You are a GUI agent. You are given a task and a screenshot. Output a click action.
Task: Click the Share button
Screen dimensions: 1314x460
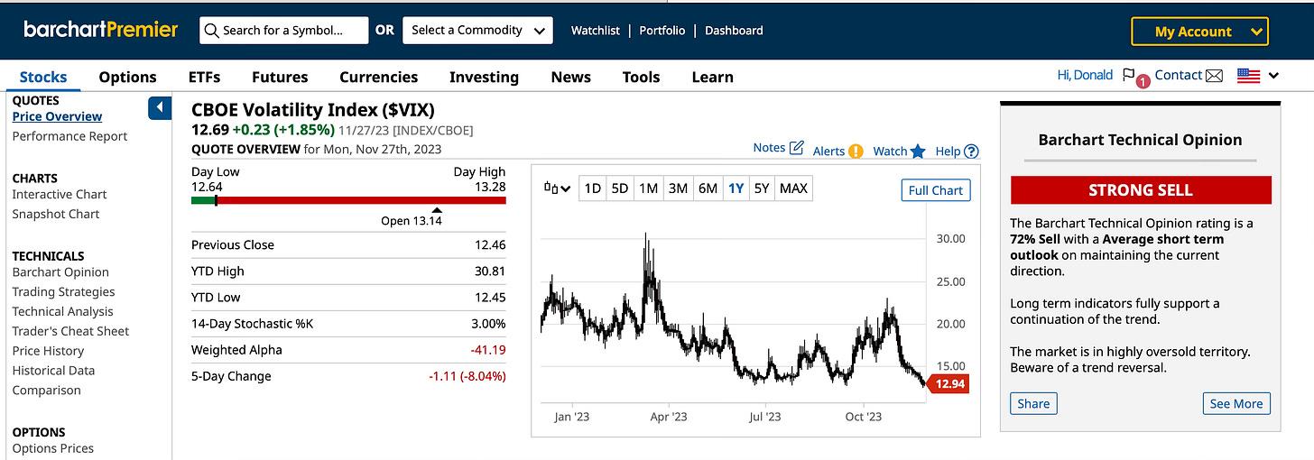[1033, 403]
